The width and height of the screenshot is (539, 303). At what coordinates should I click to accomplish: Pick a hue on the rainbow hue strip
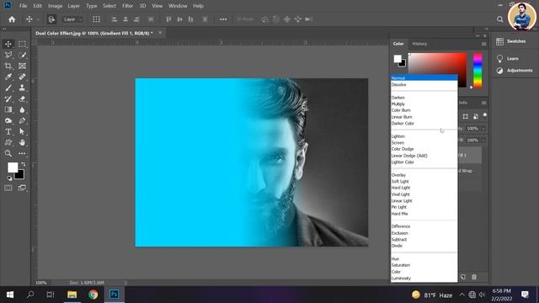478,70
